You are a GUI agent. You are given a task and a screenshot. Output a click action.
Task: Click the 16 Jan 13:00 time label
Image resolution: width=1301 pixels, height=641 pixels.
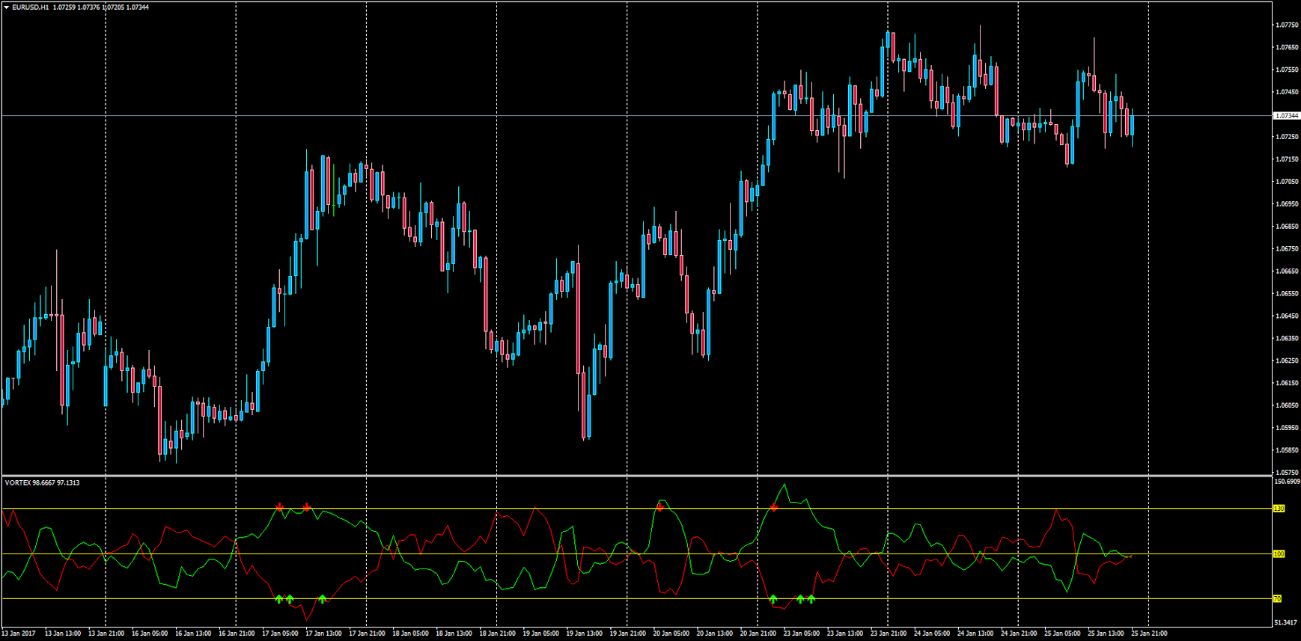[x=193, y=634]
